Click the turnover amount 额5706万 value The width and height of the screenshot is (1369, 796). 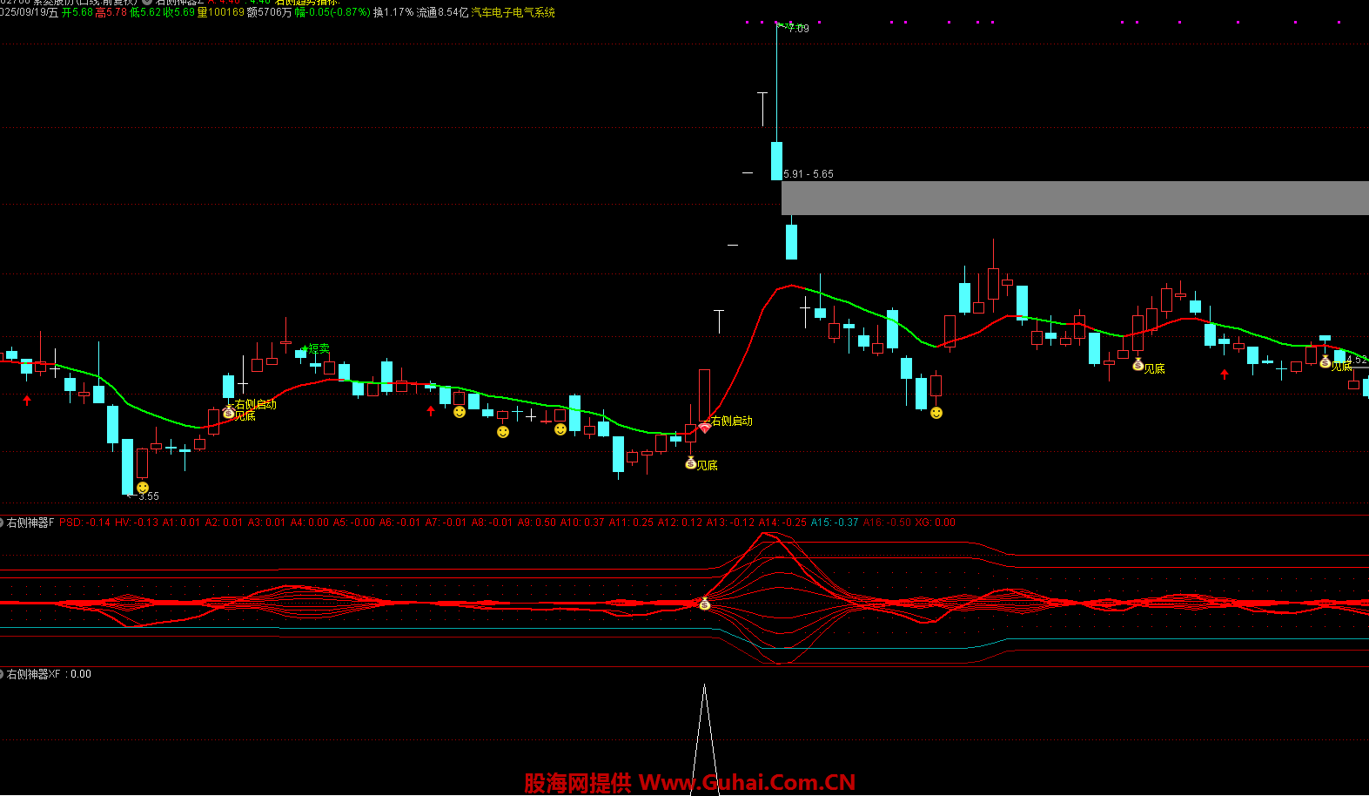[x=270, y=12]
